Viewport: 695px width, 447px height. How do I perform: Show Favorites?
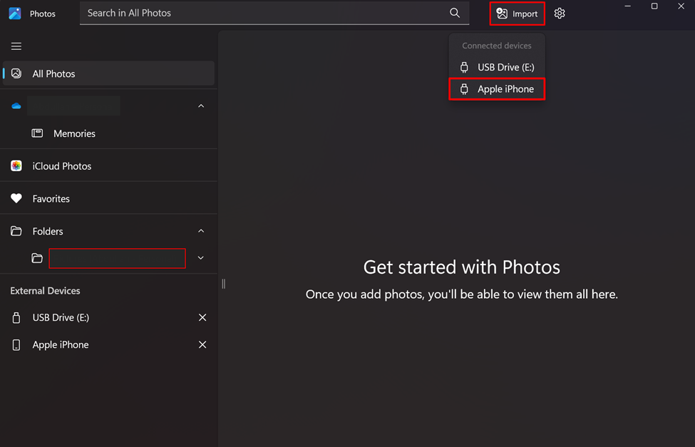pyautogui.click(x=108, y=198)
